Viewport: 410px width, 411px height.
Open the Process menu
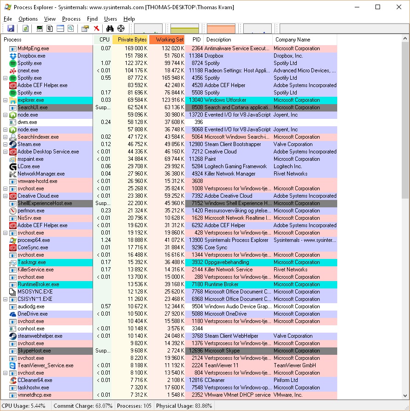(x=71, y=19)
